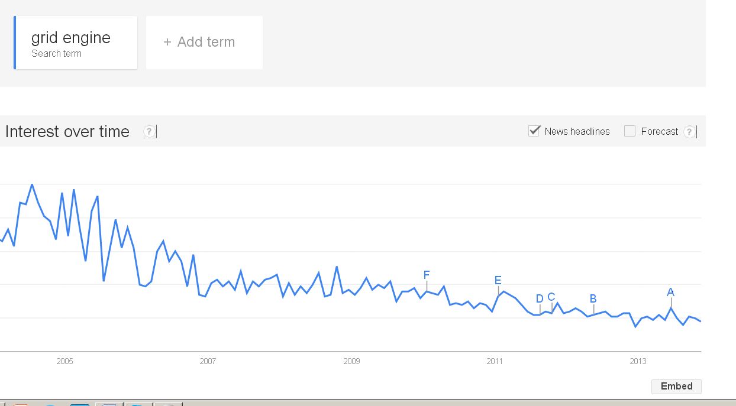This screenshot has width=736, height=406.
Task: Click the 2013 label on time axis
Action: click(638, 361)
